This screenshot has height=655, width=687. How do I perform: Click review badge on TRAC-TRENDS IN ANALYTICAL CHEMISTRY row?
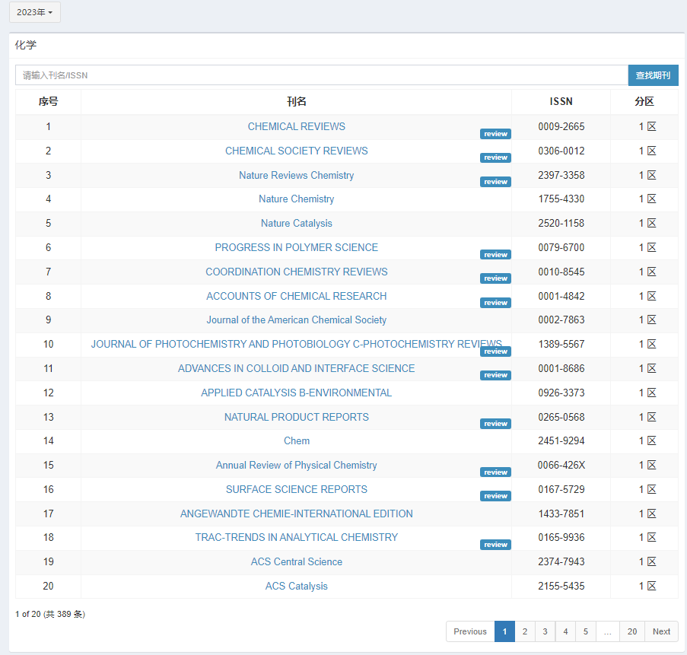coord(495,545)
